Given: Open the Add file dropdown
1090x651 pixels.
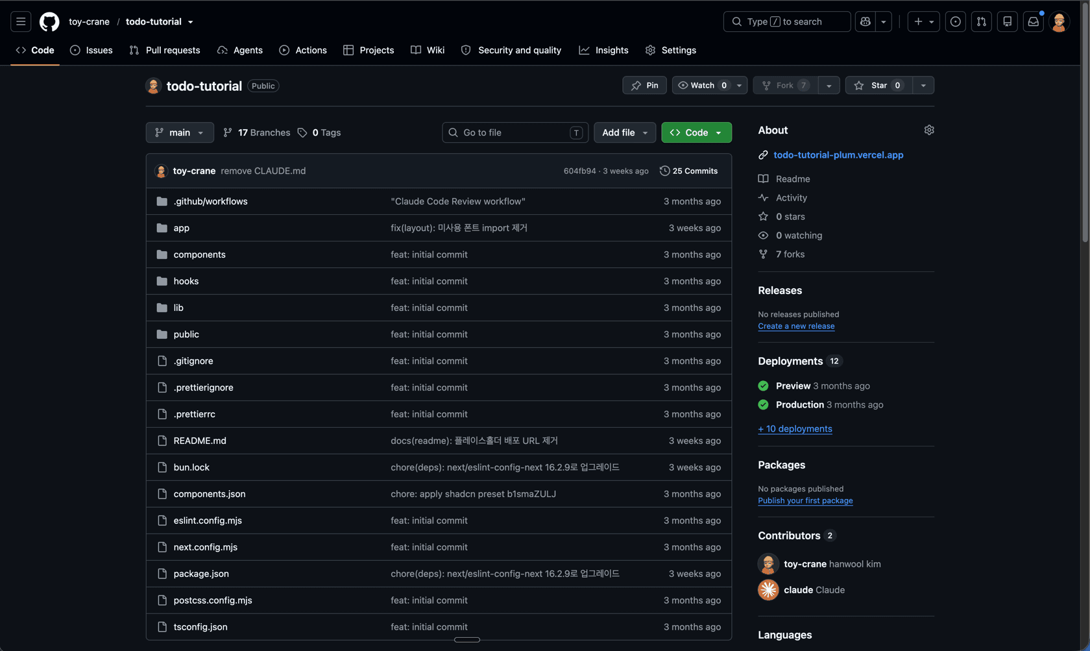Looking at the screenshot, I should click(x=625, y=132).
